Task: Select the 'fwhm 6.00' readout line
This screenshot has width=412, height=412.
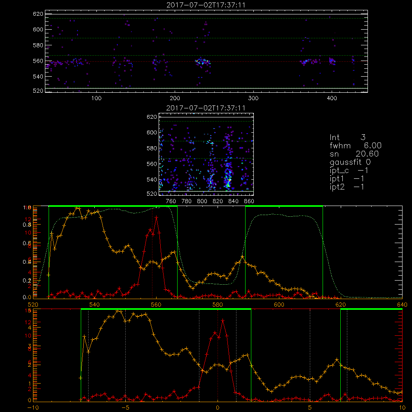Action: 356,145
